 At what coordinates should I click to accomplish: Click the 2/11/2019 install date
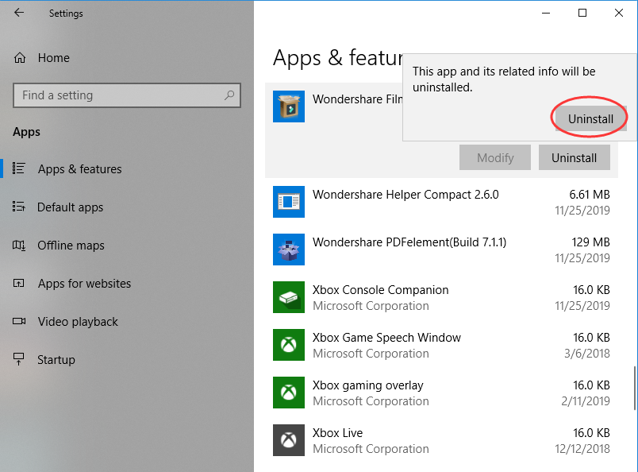click(586, 401)
